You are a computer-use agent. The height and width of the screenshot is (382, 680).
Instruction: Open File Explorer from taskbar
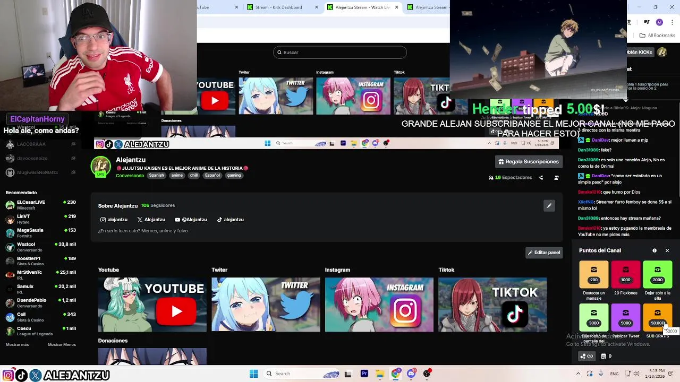point(380,374)
